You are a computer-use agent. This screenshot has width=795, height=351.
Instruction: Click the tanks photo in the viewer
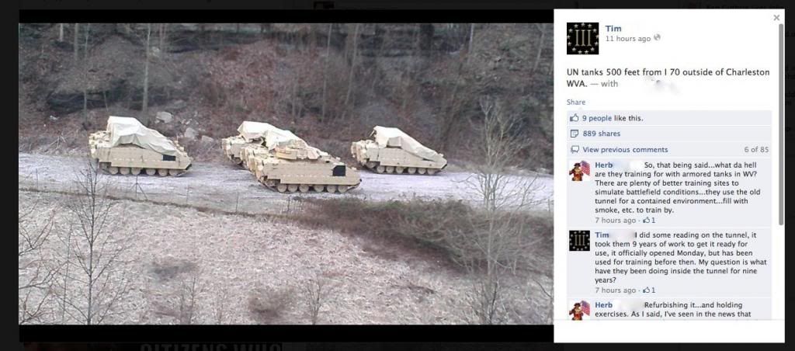coord(286,173)
